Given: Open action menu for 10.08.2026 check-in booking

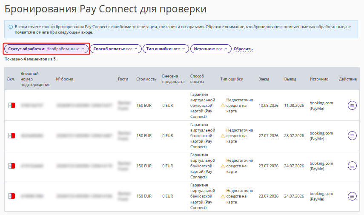Looking at the screenshot, I should click(352, 106).
